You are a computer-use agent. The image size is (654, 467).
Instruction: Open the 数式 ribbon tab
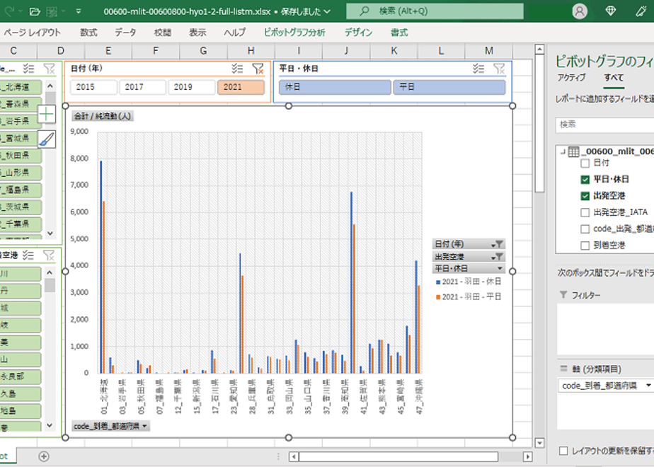(89, 33)
